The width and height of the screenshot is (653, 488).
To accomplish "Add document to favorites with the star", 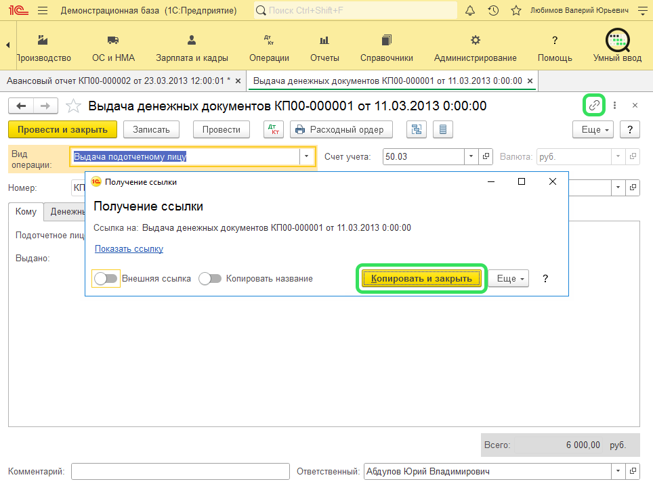I will coord(73,106).
